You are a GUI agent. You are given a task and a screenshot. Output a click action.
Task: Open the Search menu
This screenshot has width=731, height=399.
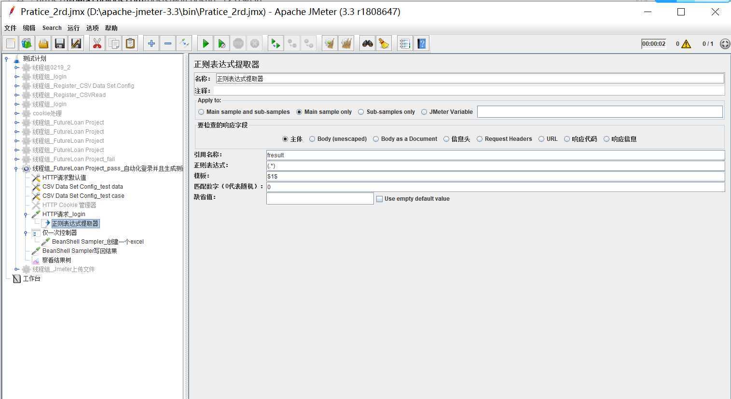pyautogui.click(x=52, y=28)
